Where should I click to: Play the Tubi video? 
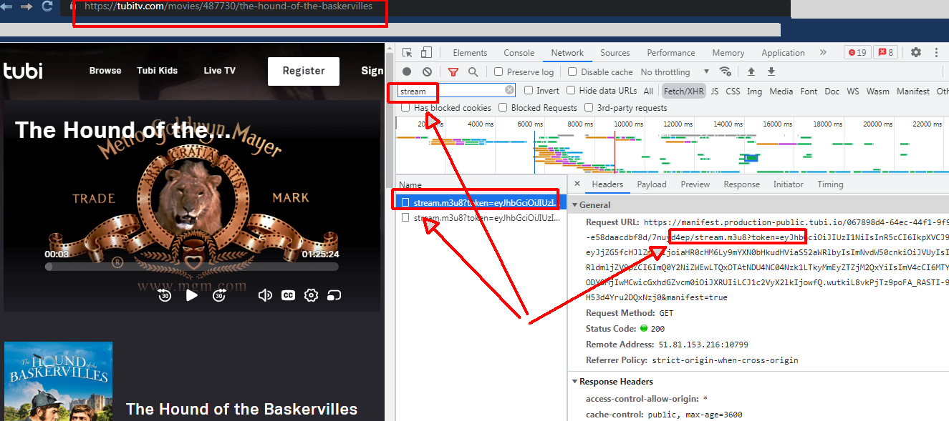191,294
